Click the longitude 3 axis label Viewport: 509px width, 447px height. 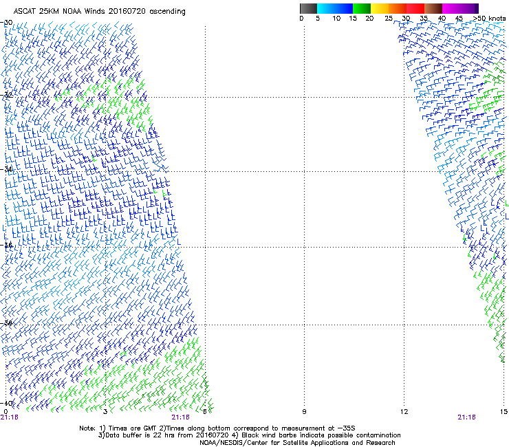(105, 412)
